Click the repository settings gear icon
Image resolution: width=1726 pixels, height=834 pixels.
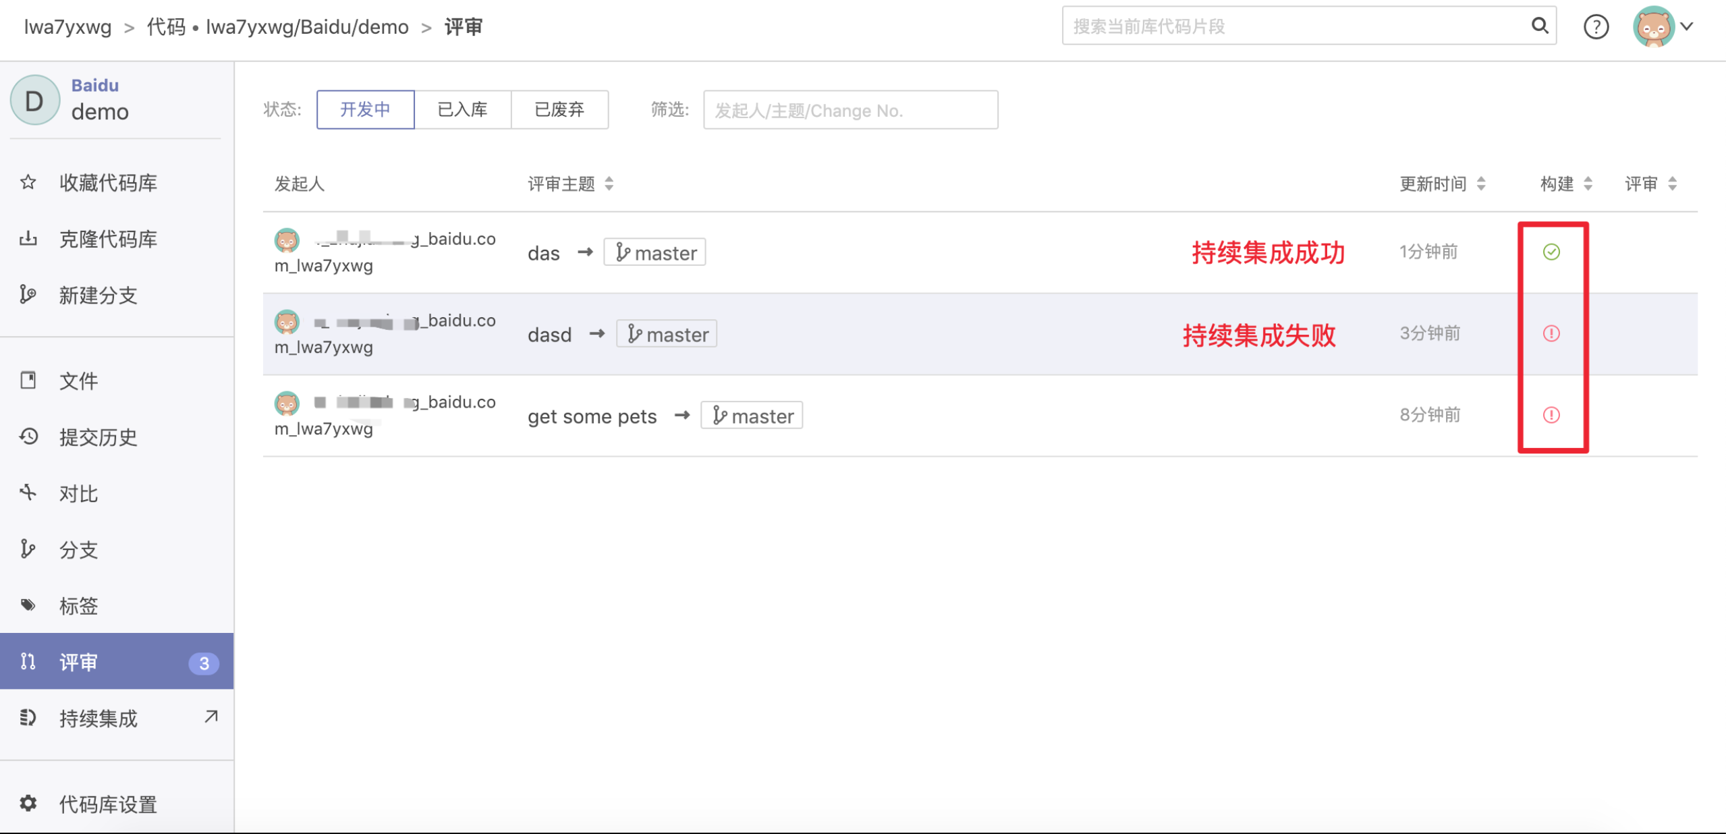28,803
